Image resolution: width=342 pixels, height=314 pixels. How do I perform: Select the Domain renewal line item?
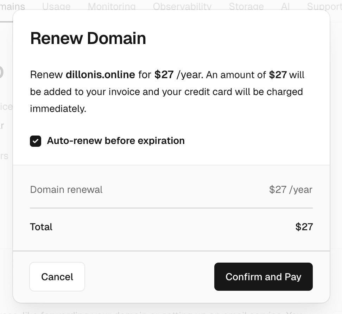66,189
